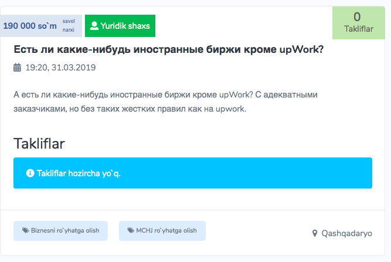
Task: Select the Qashqadaryo region label
Action: click(346, 233)
